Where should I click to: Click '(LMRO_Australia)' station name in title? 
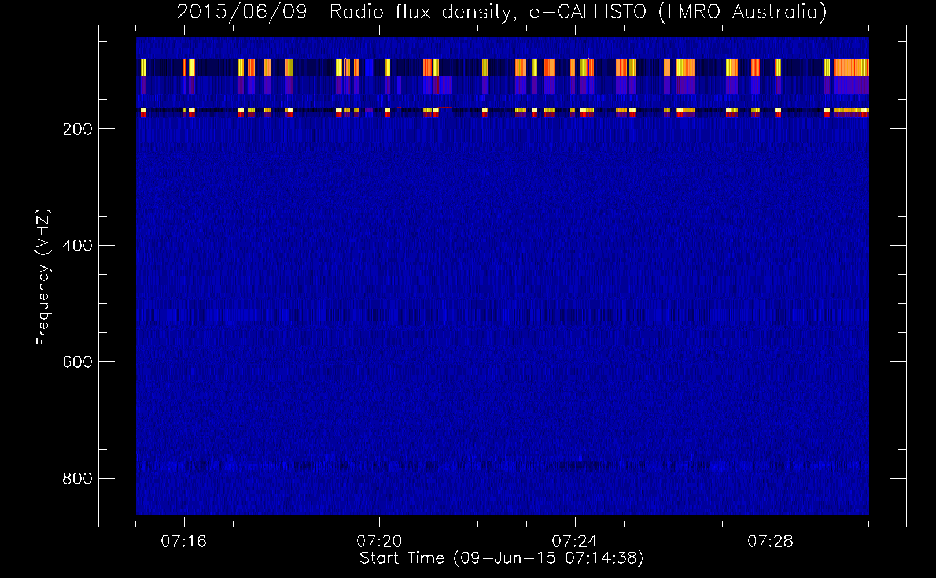click(x=743, y=12)
